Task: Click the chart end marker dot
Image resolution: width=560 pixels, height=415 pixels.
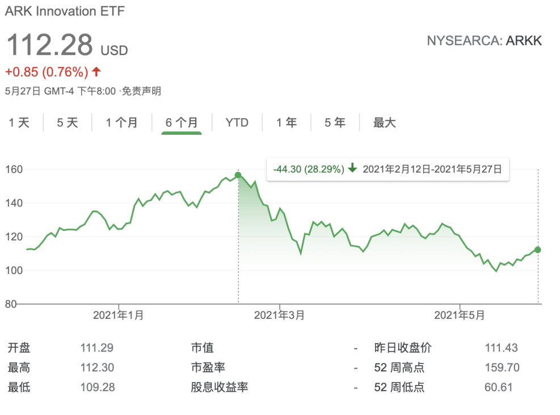Action: coord(538,250)
